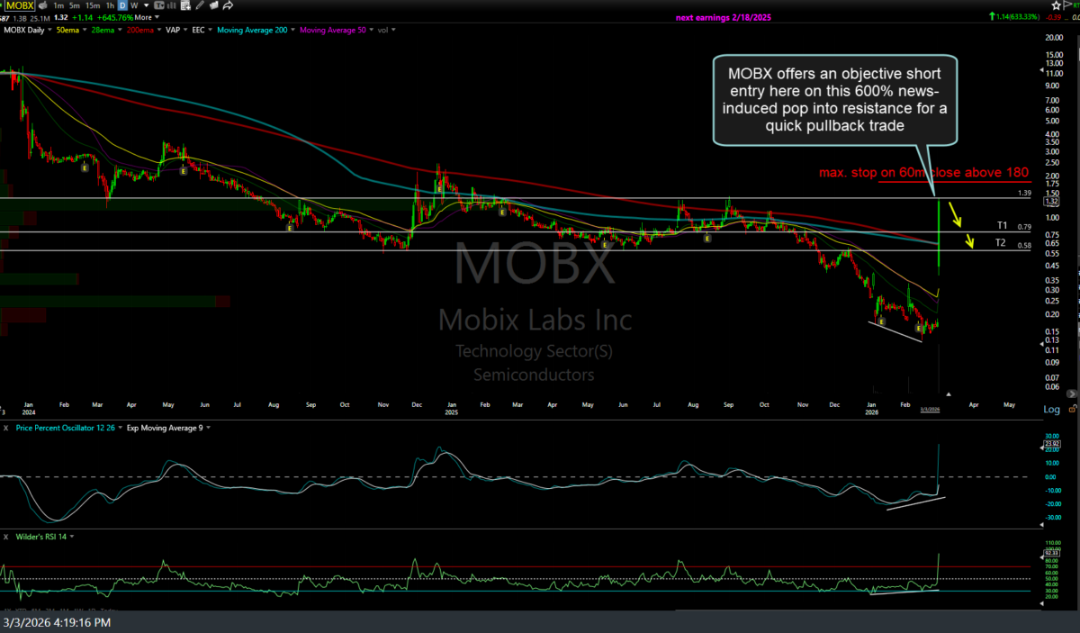Open the More menu
The height and width of the screenshot is (633, 1080).
tap(144, 16)
